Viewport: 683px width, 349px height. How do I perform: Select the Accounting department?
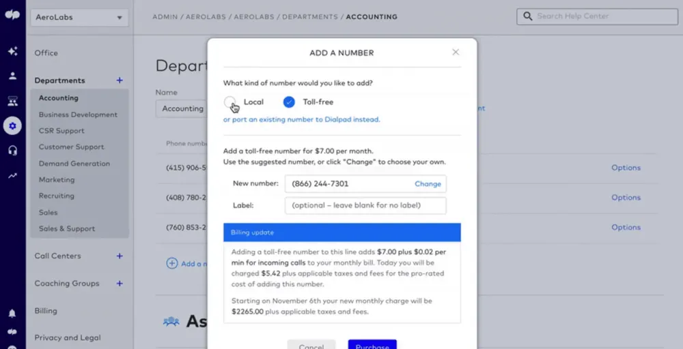[58, 98]
